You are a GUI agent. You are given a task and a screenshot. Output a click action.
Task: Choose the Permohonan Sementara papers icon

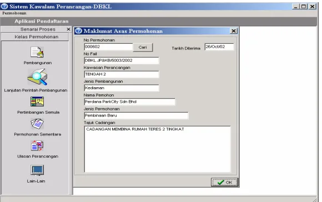pyautogui.click(x=37, y=124)
